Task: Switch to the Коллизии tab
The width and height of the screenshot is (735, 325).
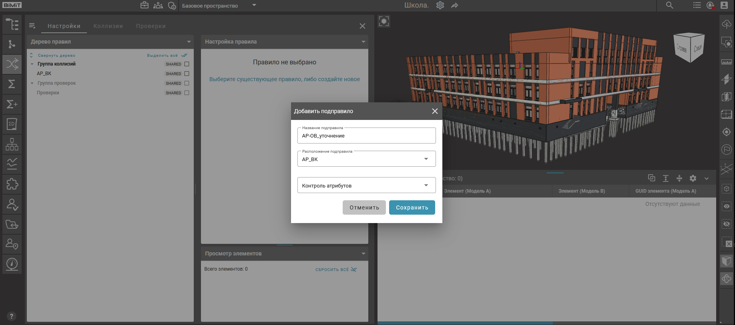Action: coord(108,26)
